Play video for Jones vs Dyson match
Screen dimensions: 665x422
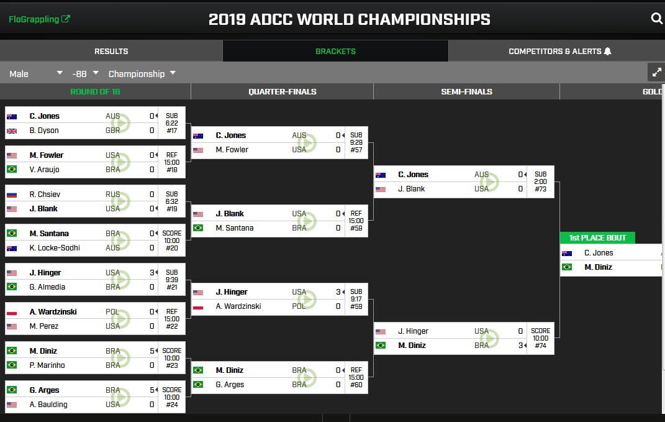point(120,123)
